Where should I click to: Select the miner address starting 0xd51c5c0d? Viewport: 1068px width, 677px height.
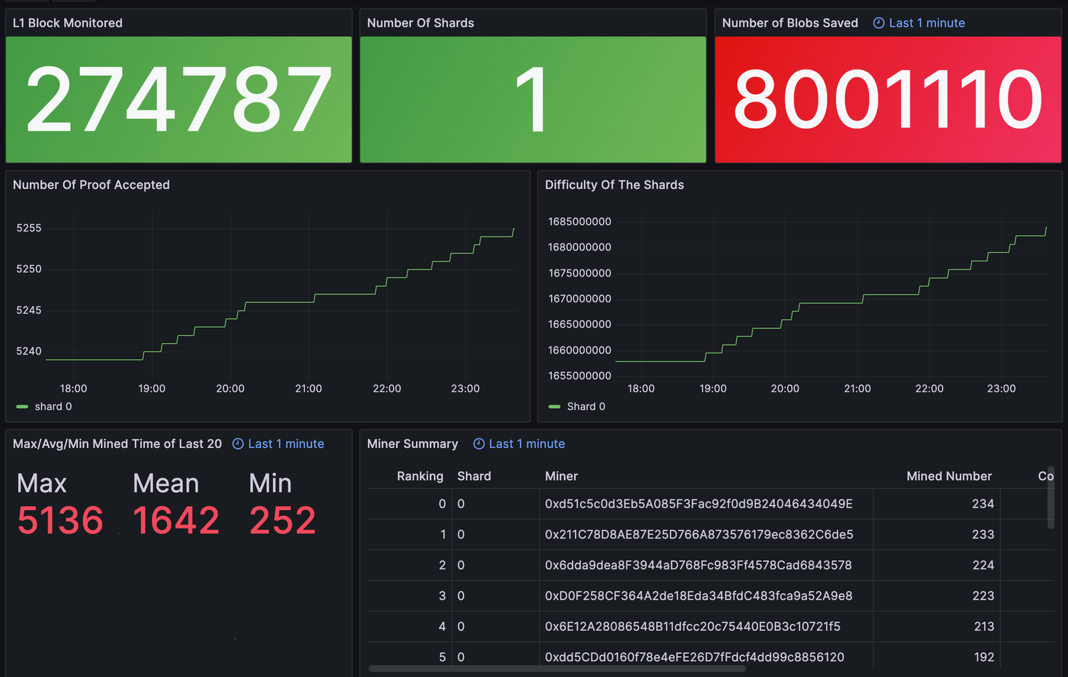[x=698, y=504]
